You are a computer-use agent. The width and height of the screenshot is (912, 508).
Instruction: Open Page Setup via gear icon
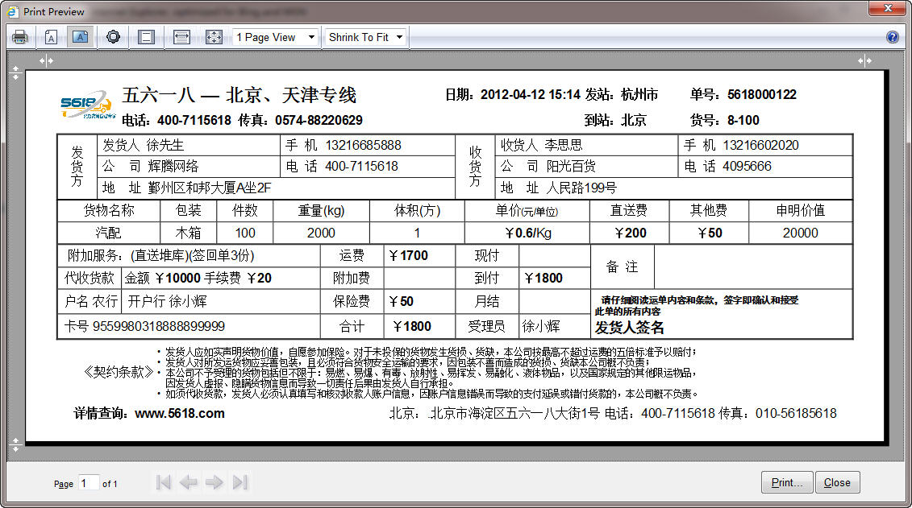point(113,37)
